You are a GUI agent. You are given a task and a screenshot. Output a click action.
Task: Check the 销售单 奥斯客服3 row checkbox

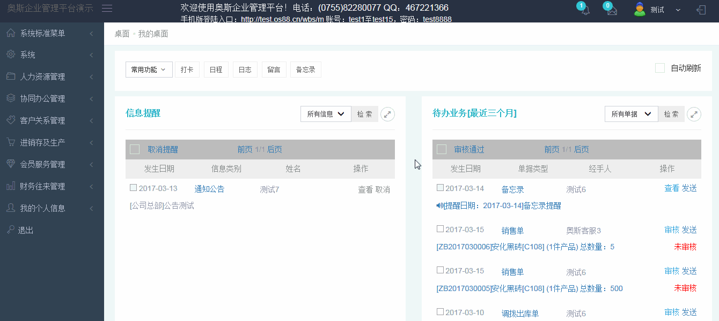[440, 229]
